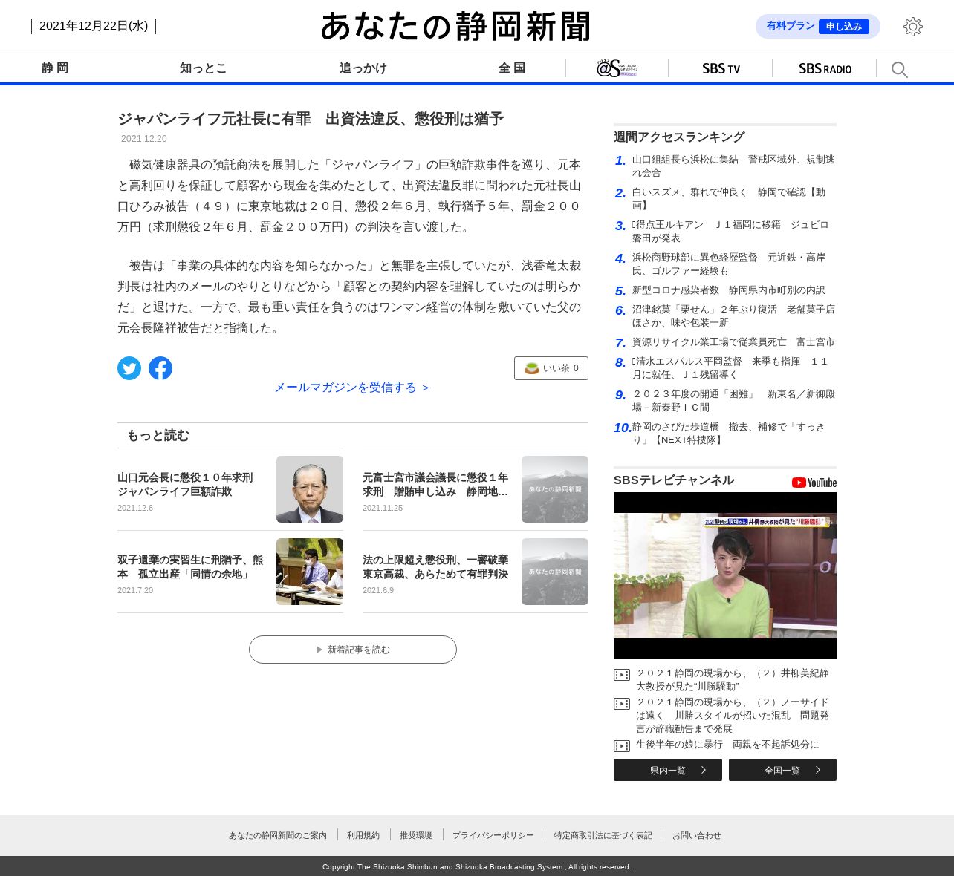Open プライバシーポリシー footer link

pyautogui.click(x=493, y=836)
